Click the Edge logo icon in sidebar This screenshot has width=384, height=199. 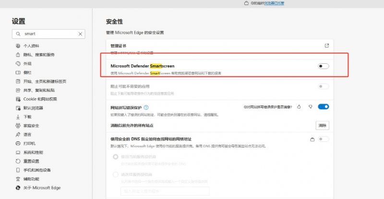pyautogui.click(x=18, y=188)
